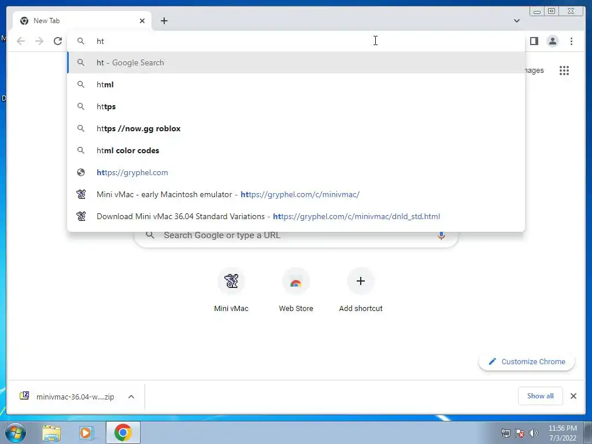The width and height of the screenshot is (592, 444).
Task: Click the globe icon beside gryphel.com
Action: [x=81, y=172]
